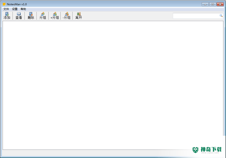The height and width of the screenshot is (158, 226).
Task: Focus the search text box in toolbar
Action: coord(196,16)
